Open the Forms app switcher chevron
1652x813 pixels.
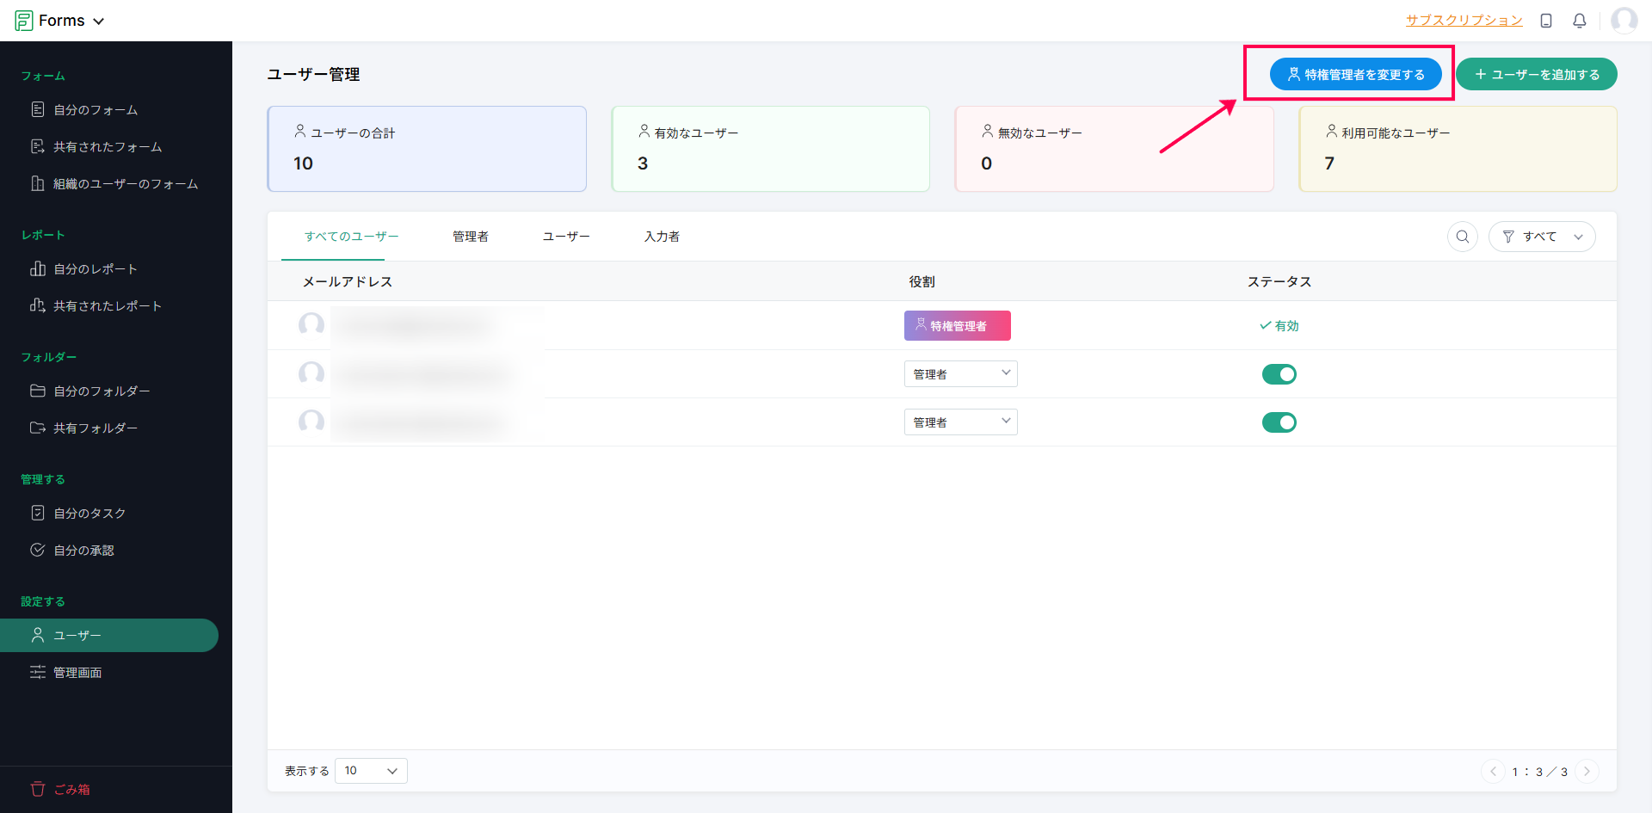(99, 22)
